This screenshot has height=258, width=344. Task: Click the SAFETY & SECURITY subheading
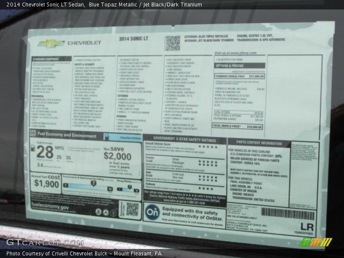(84, 64)
